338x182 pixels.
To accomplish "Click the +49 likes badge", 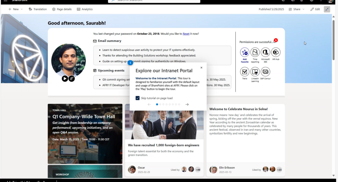I will click(198, 170).
